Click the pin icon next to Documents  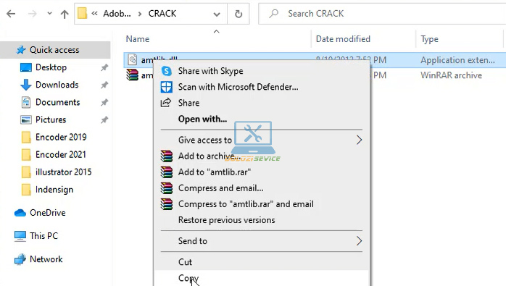(x=104, y=102)
